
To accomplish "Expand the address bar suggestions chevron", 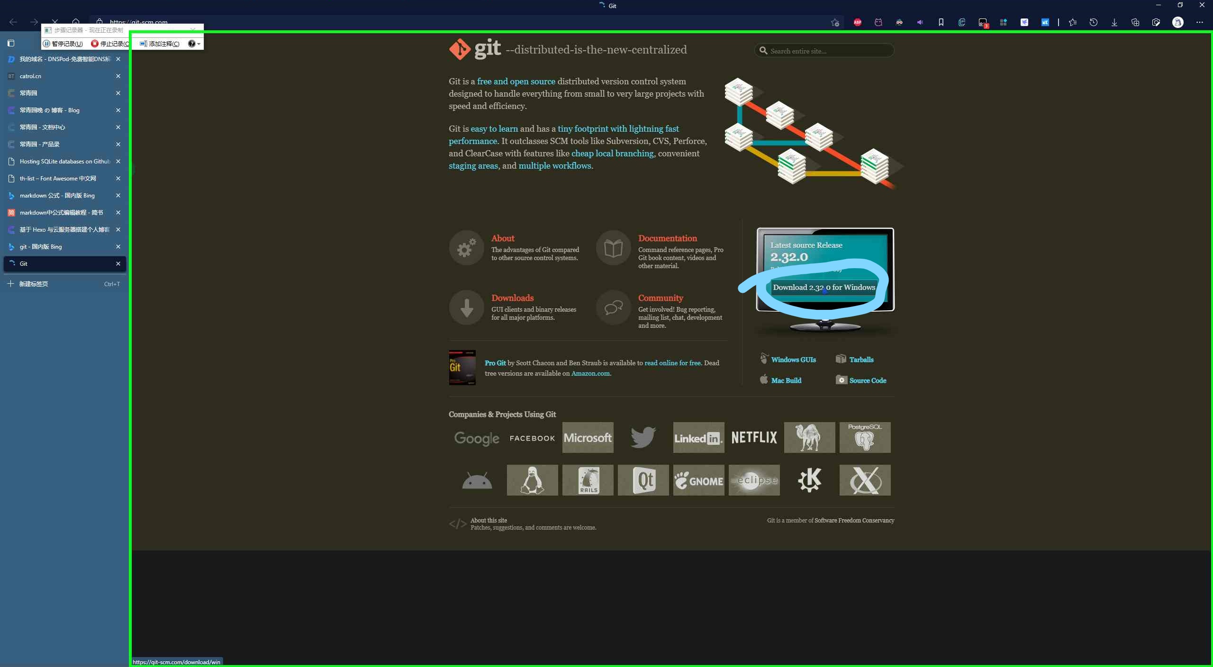I will tap(193, 28).
